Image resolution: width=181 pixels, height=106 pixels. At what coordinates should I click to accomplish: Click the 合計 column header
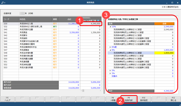[x=69, y=19]
